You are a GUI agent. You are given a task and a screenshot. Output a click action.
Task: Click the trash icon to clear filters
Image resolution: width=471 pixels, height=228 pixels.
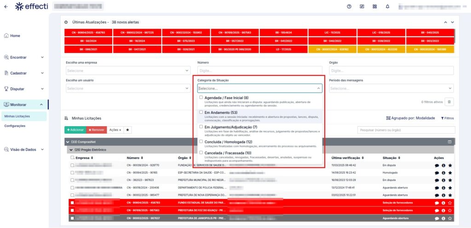(449, 102)
